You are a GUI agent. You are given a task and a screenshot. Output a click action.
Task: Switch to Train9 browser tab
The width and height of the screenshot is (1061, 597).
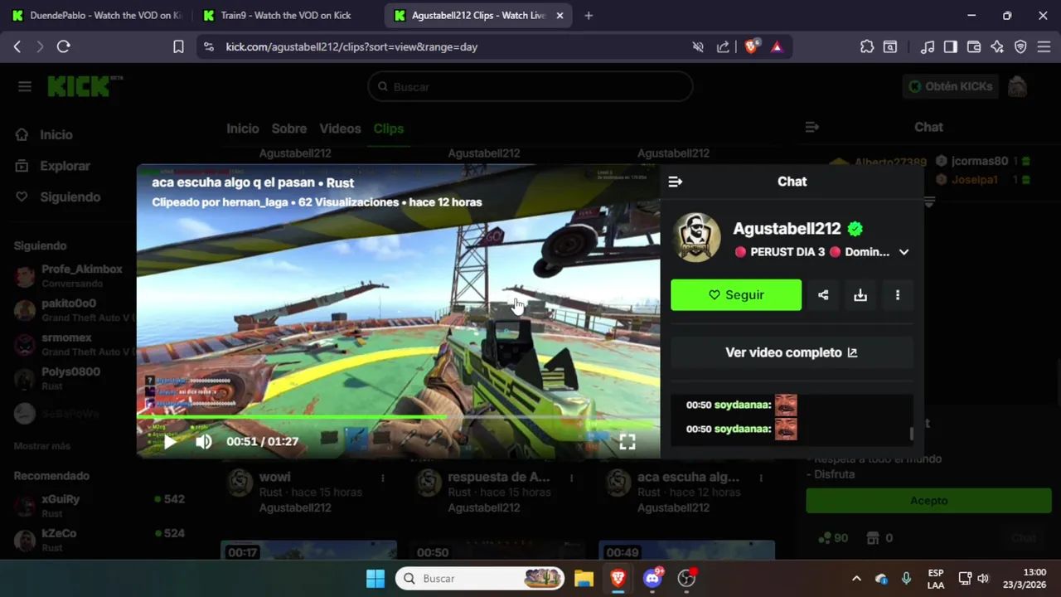pyautogui.click(x=286, y=15)
